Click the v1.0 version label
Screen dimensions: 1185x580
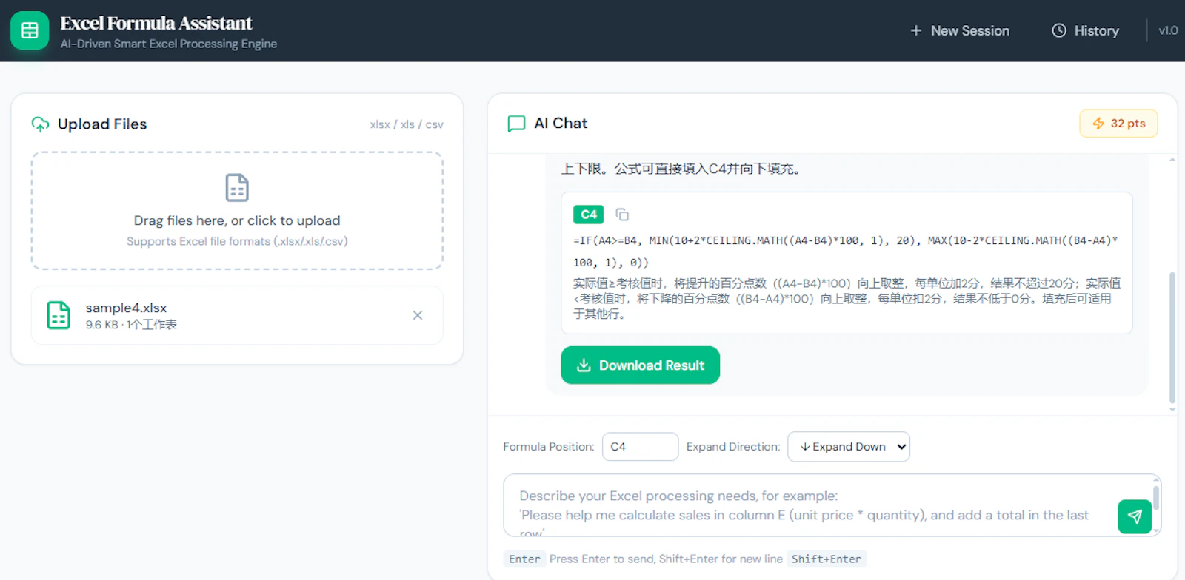point(1168,30)
